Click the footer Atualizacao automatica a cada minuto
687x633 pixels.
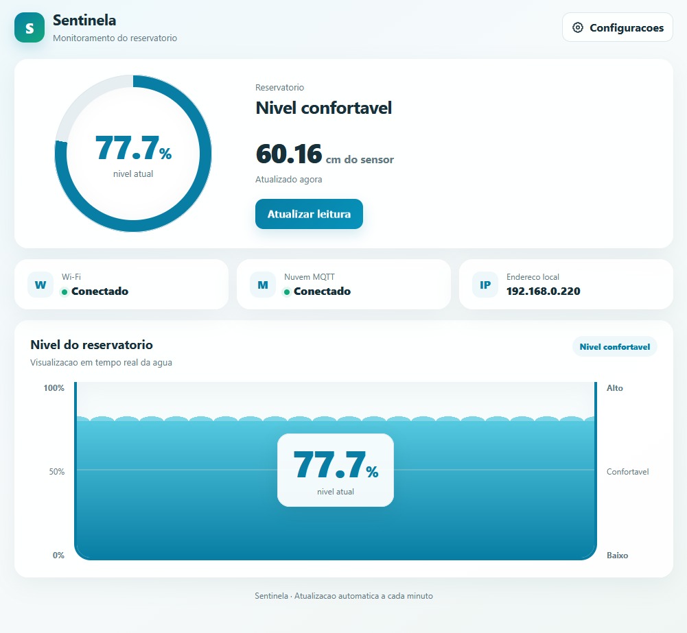click(x=364, y=596)
